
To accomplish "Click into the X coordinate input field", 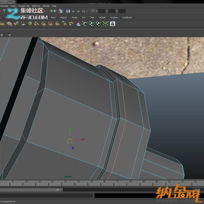I will click(102, 11).
